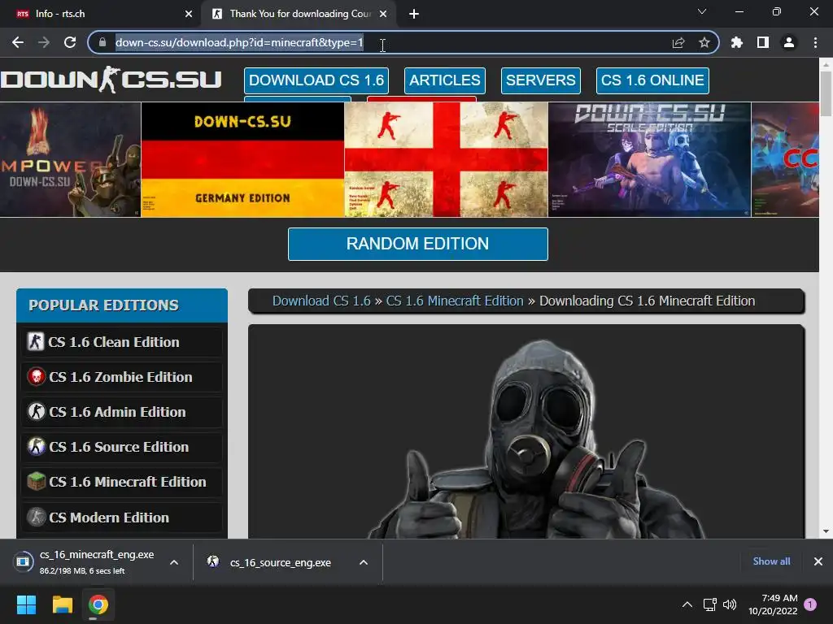Viewport: 833px width, 624px height.
Task: Close the downloads bar
Action: pos(818,561)
